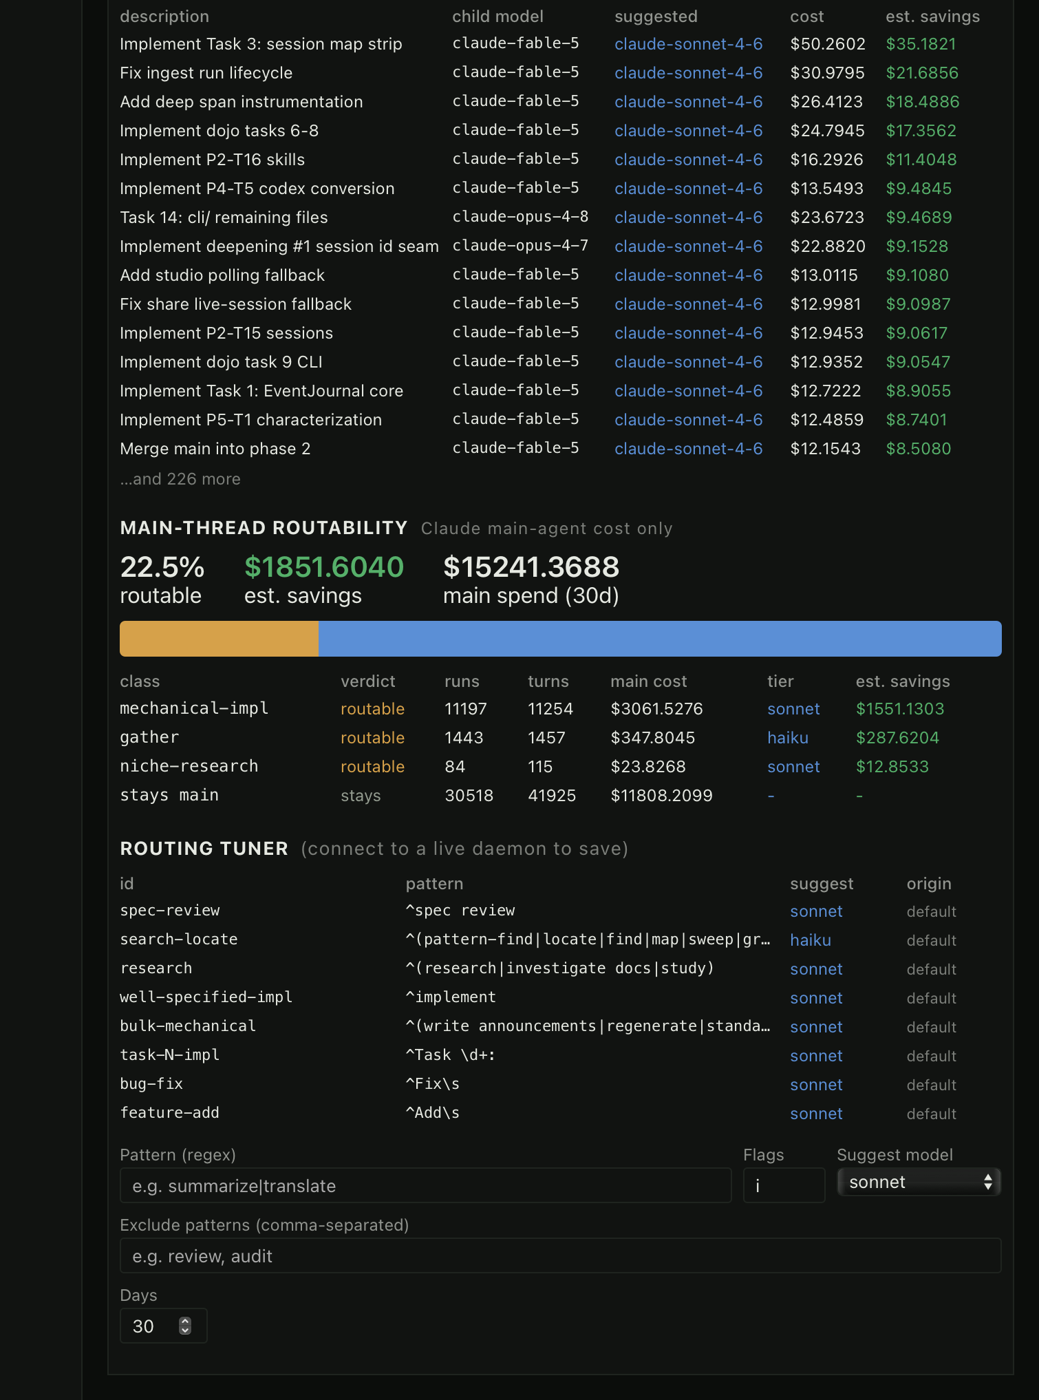Select the niche-research class row
The width and height of the screenshot is (1039, 1400).
pos(560,767)
